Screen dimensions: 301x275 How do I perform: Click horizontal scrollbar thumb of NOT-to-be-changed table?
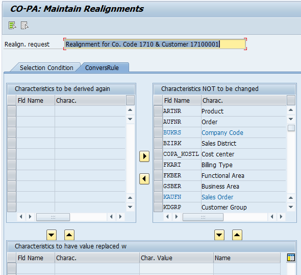pos(203,217)
